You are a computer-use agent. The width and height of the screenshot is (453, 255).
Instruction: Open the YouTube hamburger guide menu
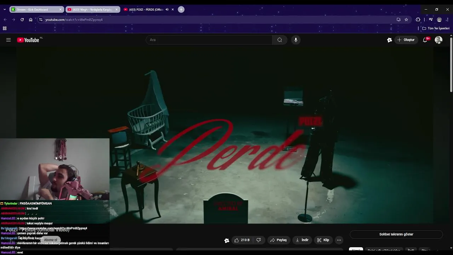click(x=8, y=40)
